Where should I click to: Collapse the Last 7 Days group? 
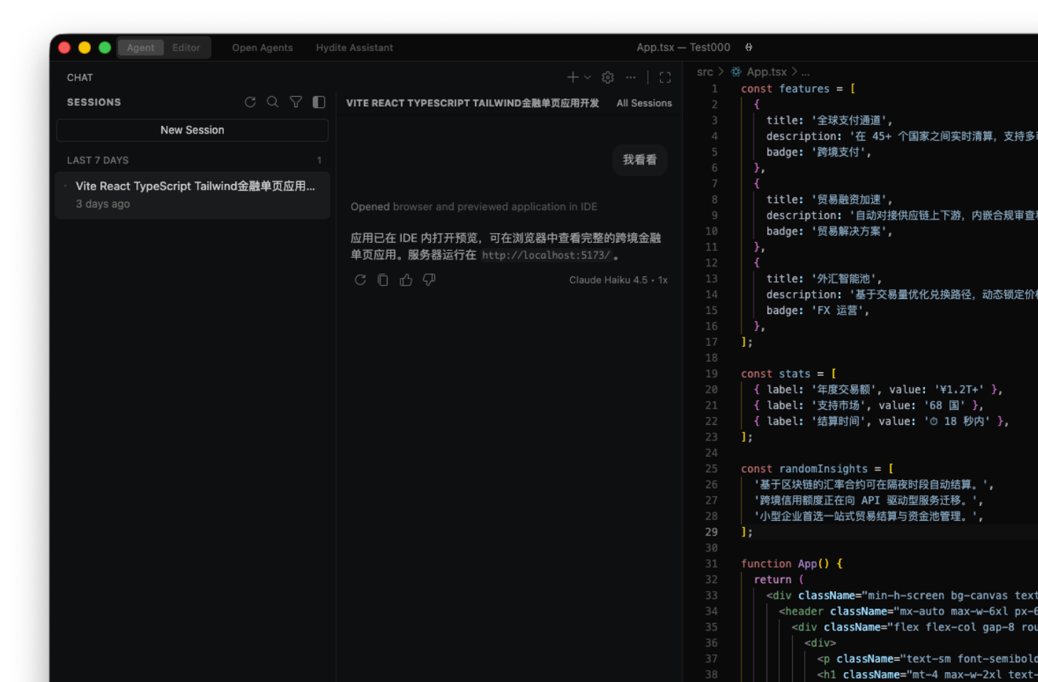98,161
